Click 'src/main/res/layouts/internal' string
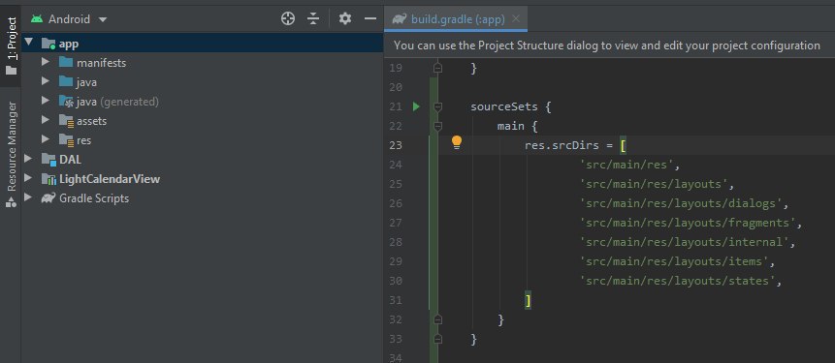This screenshot has width=835, height=363. pyautogui.click(x=685, y=242)
